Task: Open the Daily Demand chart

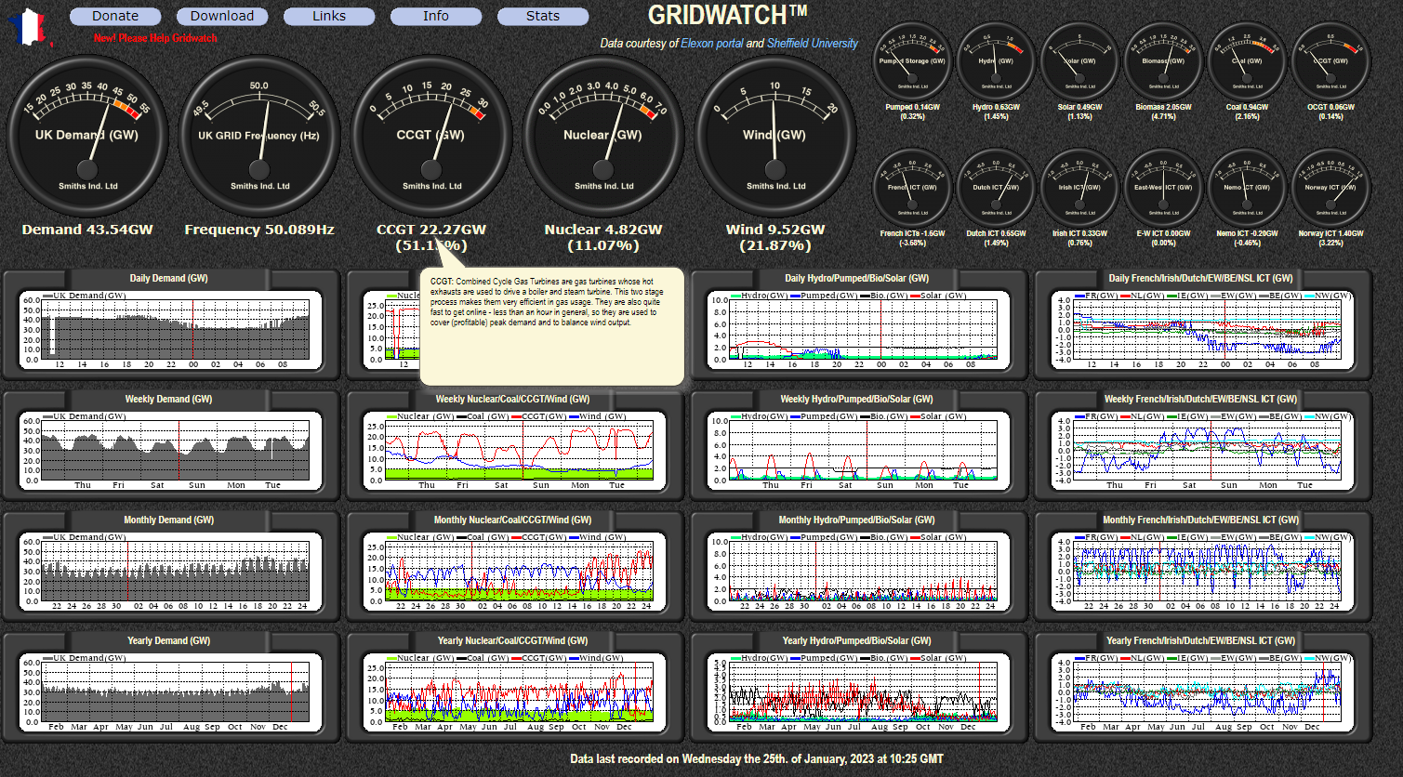Action: (x=169, y=324)
